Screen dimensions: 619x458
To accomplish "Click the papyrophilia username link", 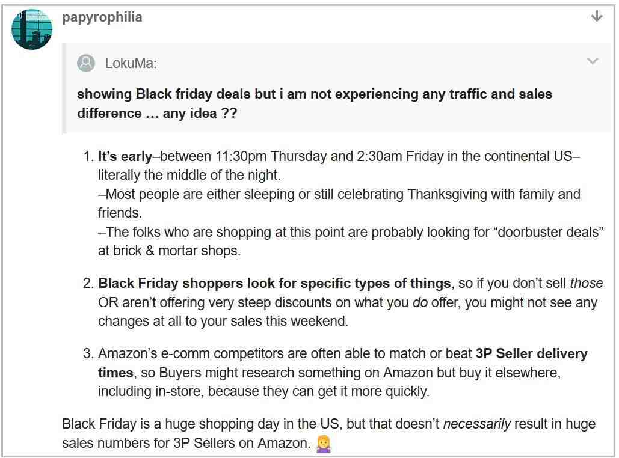I will click(x=102, y=17).
